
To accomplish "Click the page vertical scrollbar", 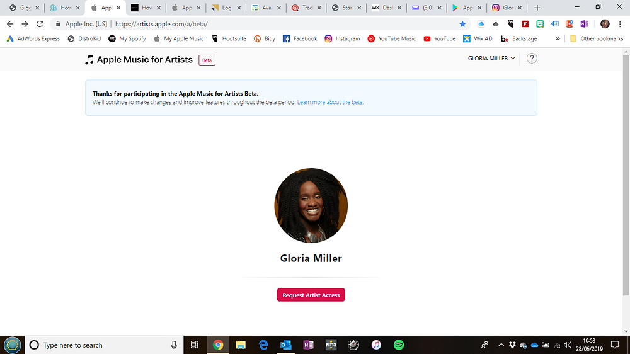I will point(626,175).
